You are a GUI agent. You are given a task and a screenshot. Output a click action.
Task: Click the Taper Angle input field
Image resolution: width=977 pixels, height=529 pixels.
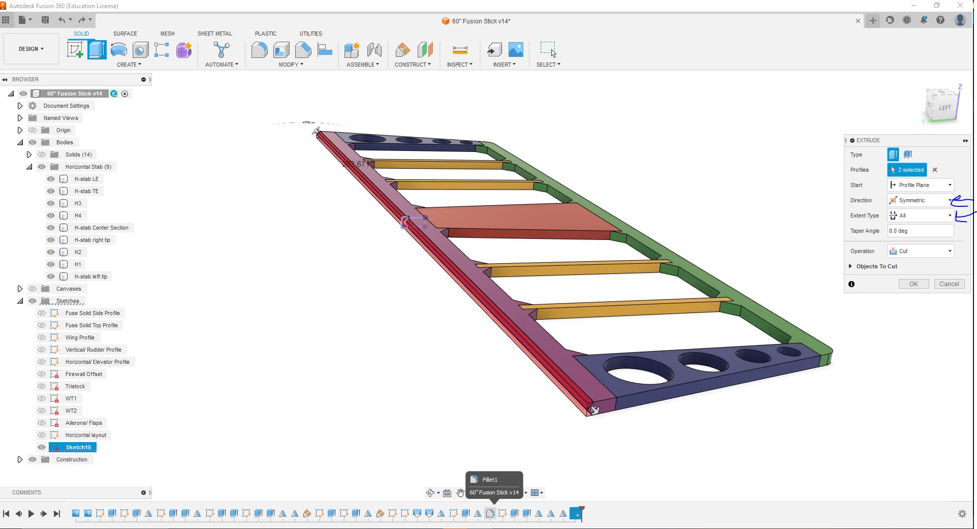click(x=920, y=231)
